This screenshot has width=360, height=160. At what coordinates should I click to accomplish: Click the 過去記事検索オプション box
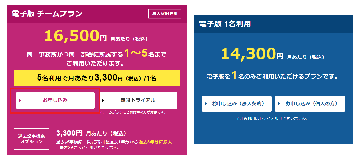pos(31,139)
